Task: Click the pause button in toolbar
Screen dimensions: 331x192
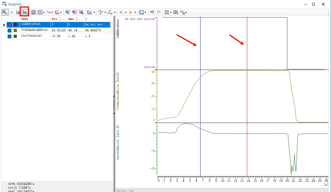Action: tap(12, 12)
